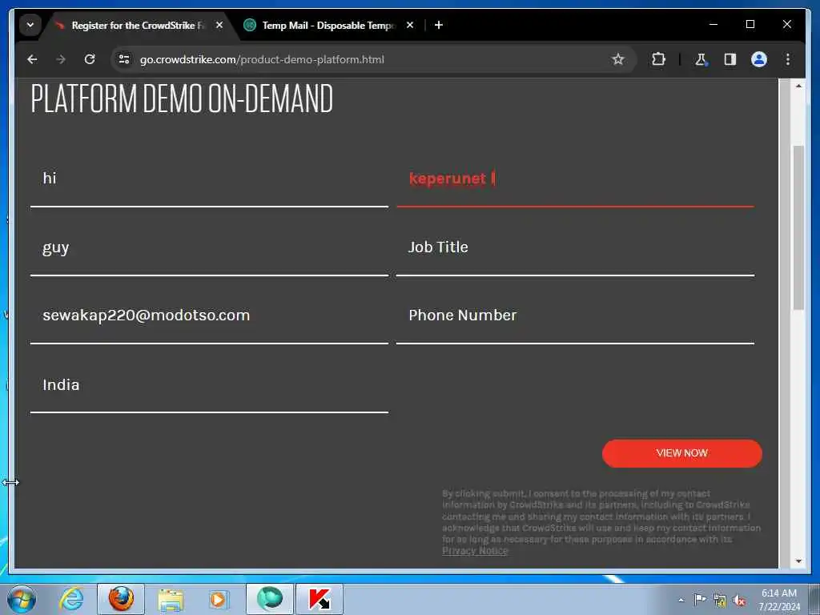Click the last name field containing guy
Screen dimensions: 820x615
pos(209,248)
